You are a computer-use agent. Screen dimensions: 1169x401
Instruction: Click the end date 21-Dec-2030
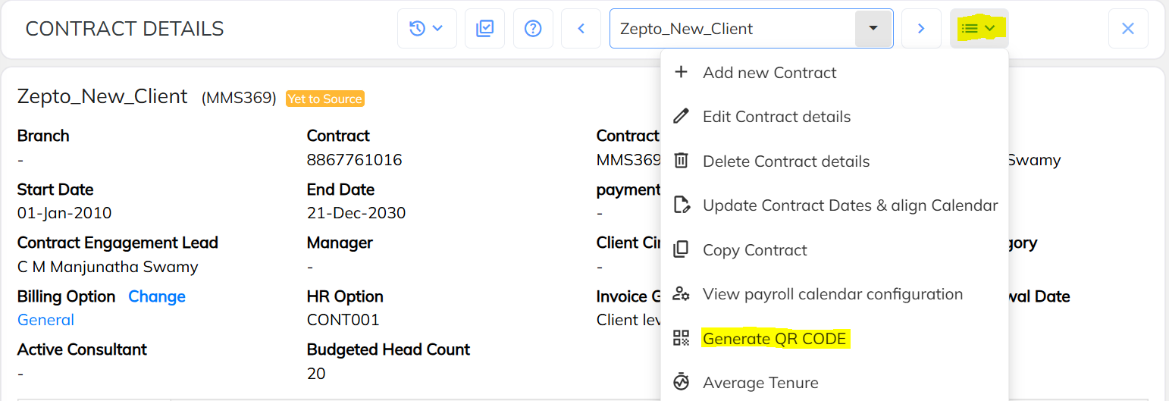(356, 213)
